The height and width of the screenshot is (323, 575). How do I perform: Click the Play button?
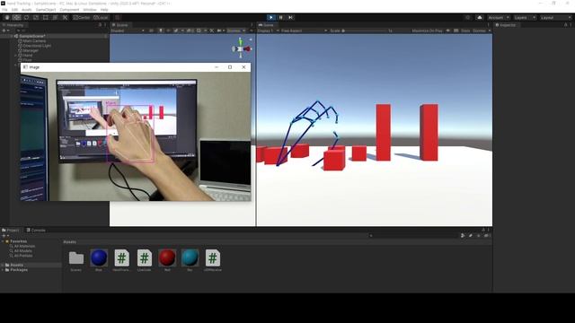[271, 17]
